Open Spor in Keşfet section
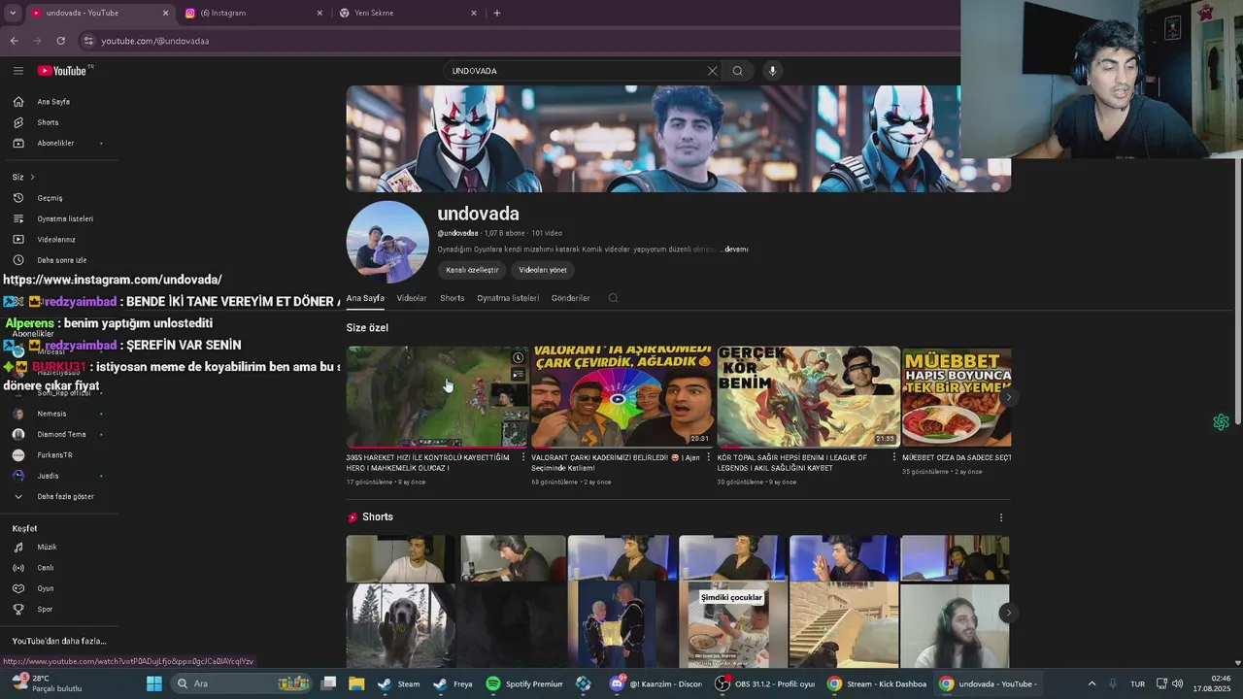The height and width of the screenshot is (699, 1243). click(45, 610)
